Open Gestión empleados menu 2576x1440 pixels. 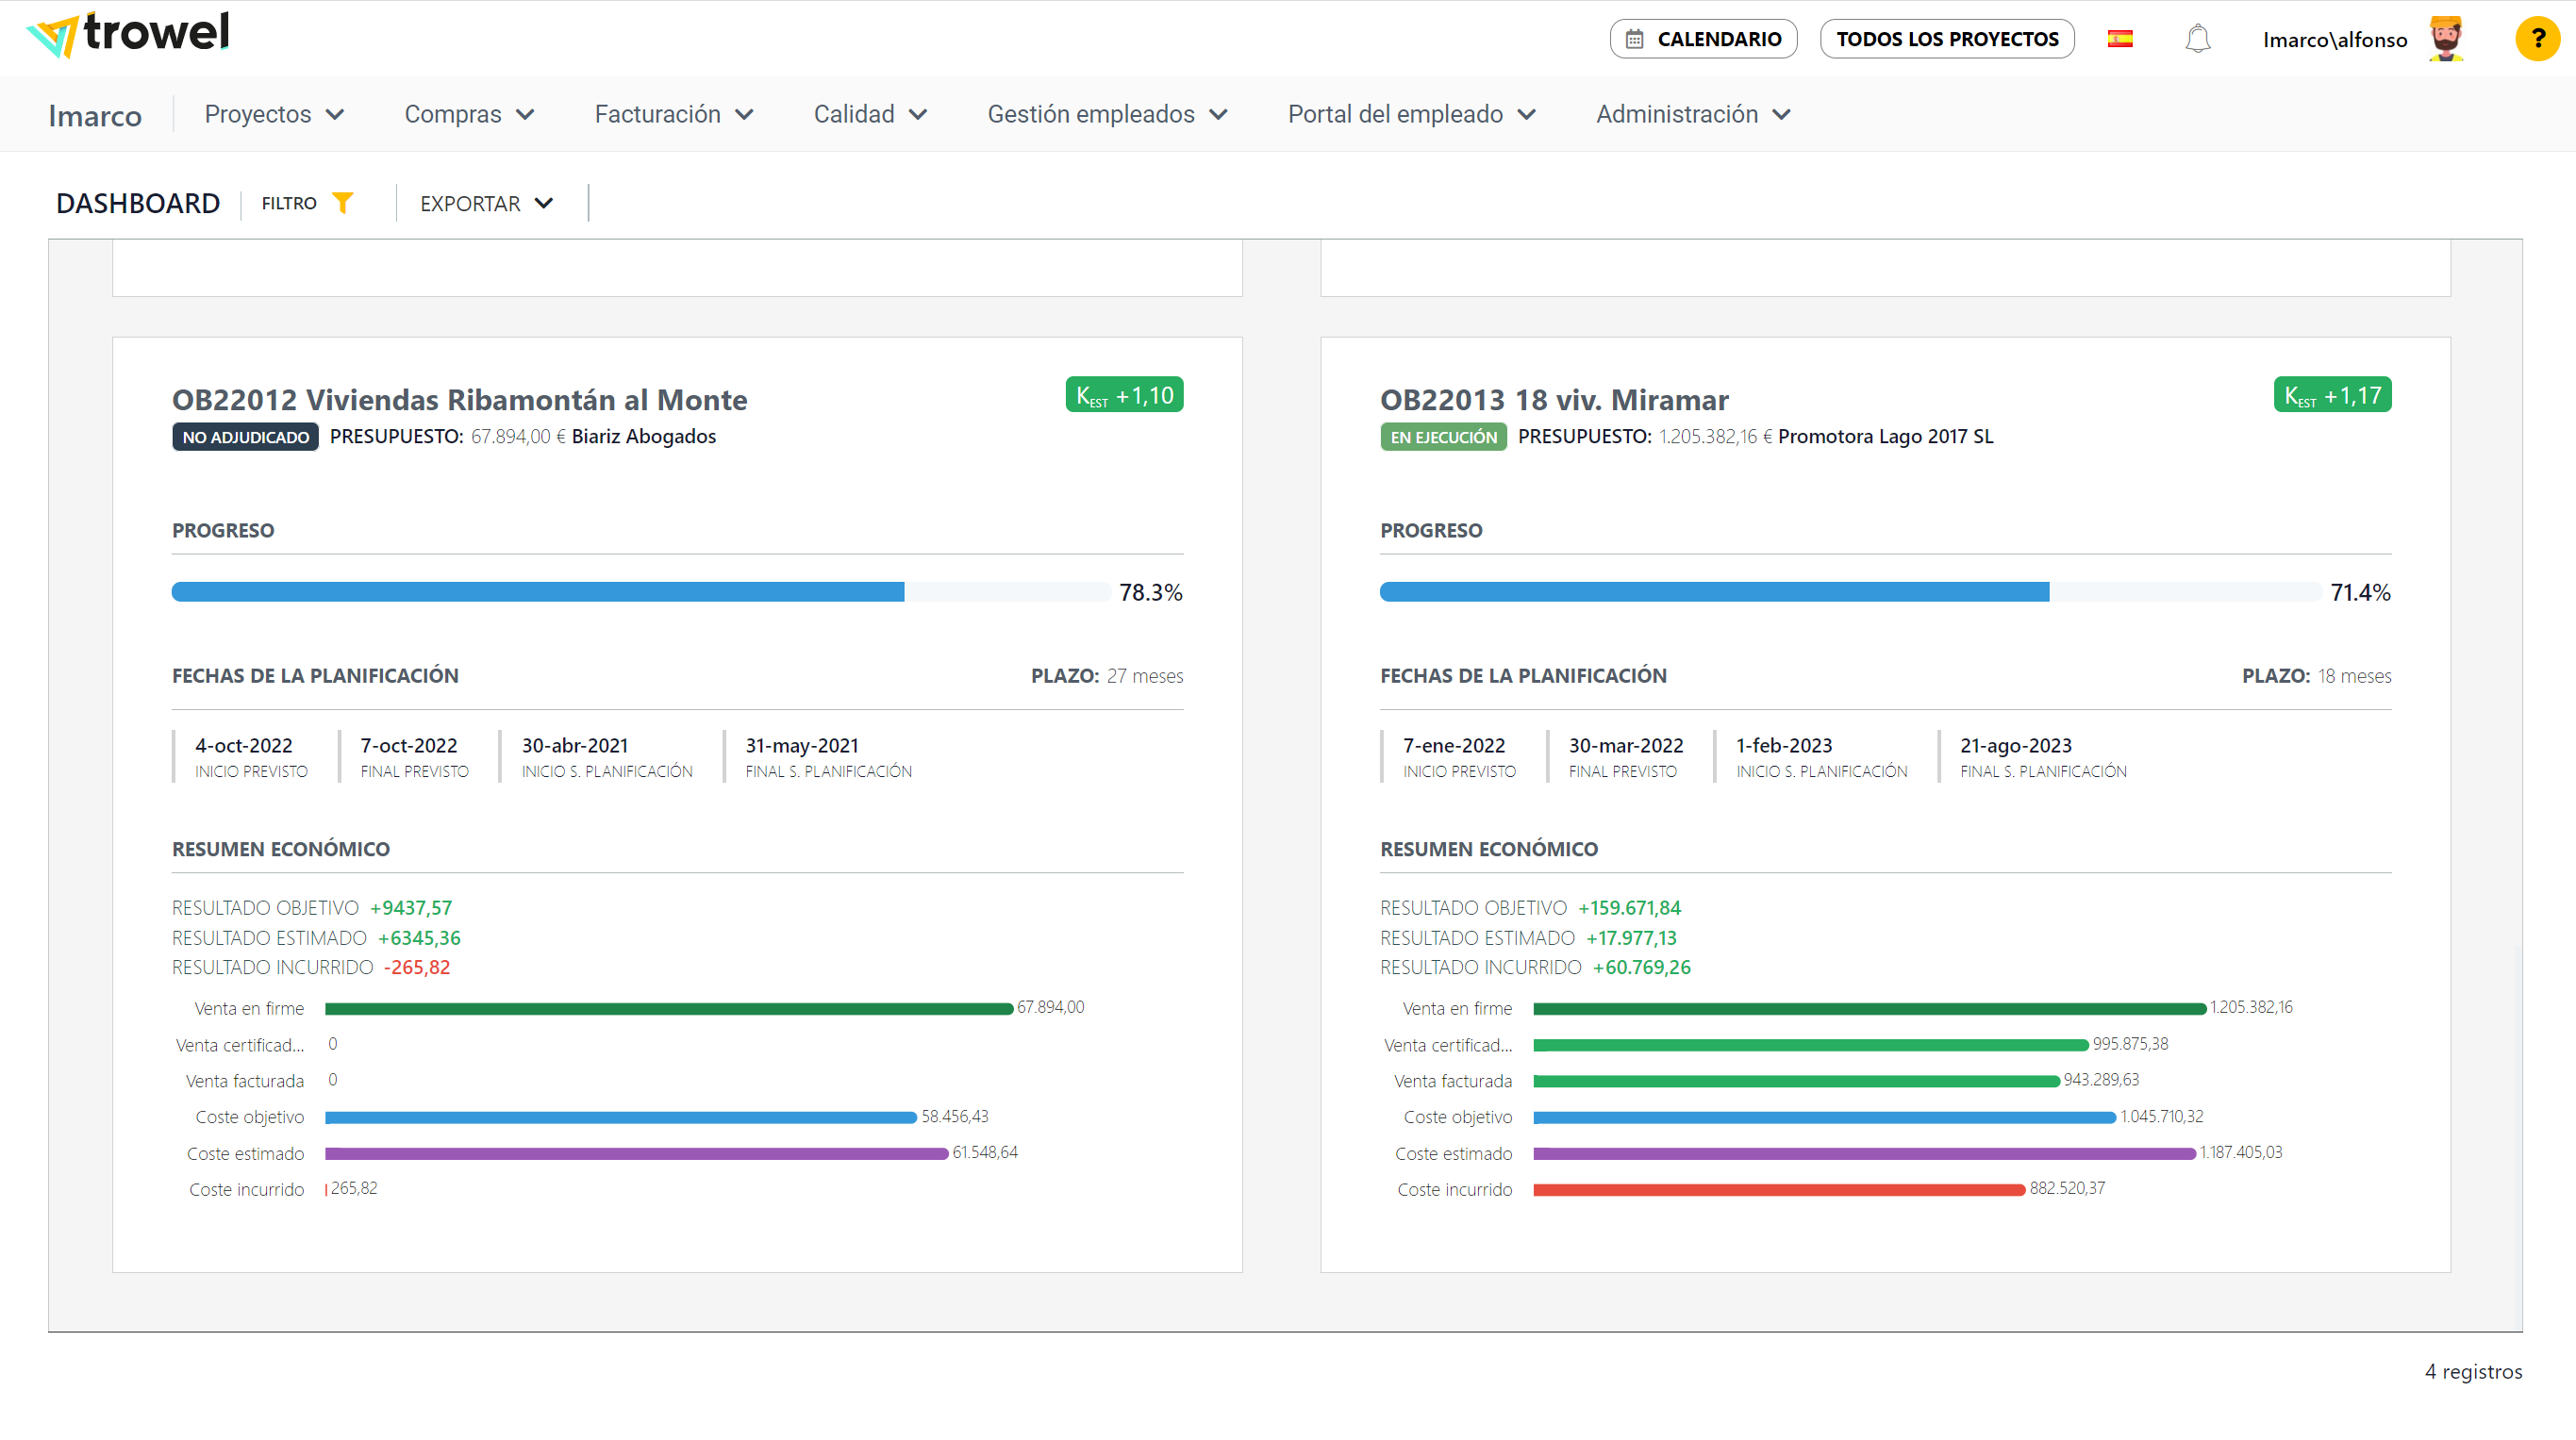1107,114
